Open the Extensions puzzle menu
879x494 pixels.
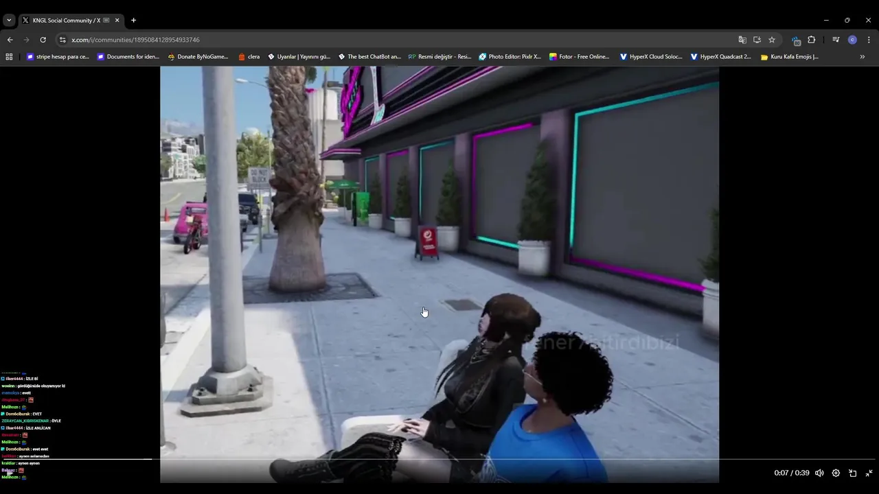811,40
